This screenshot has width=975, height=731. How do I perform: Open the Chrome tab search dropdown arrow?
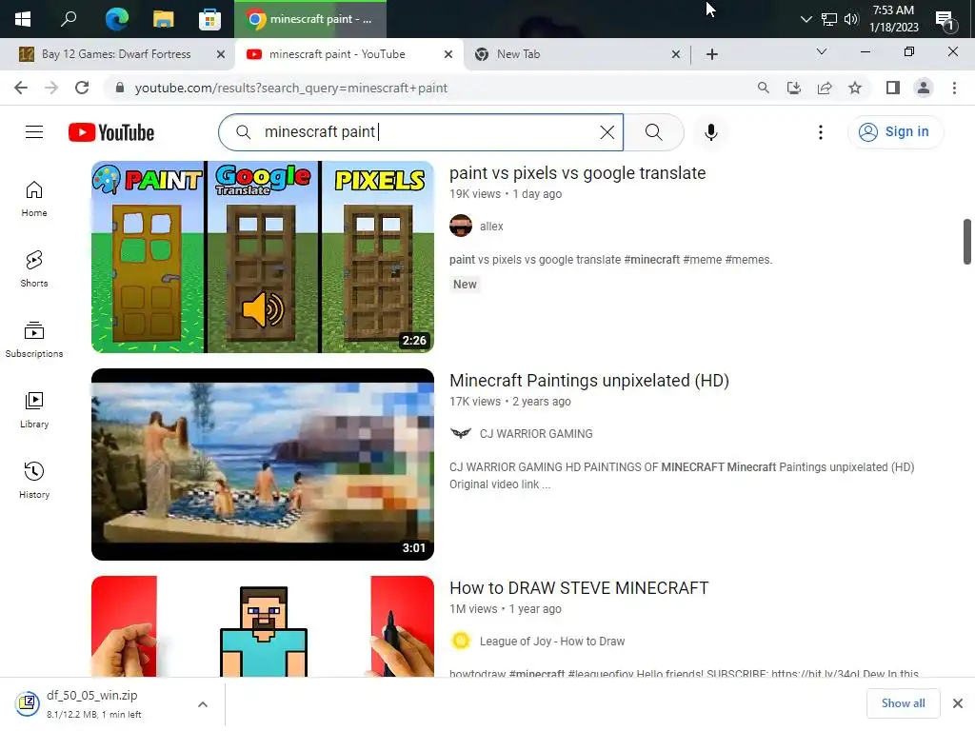coord(822,52)
